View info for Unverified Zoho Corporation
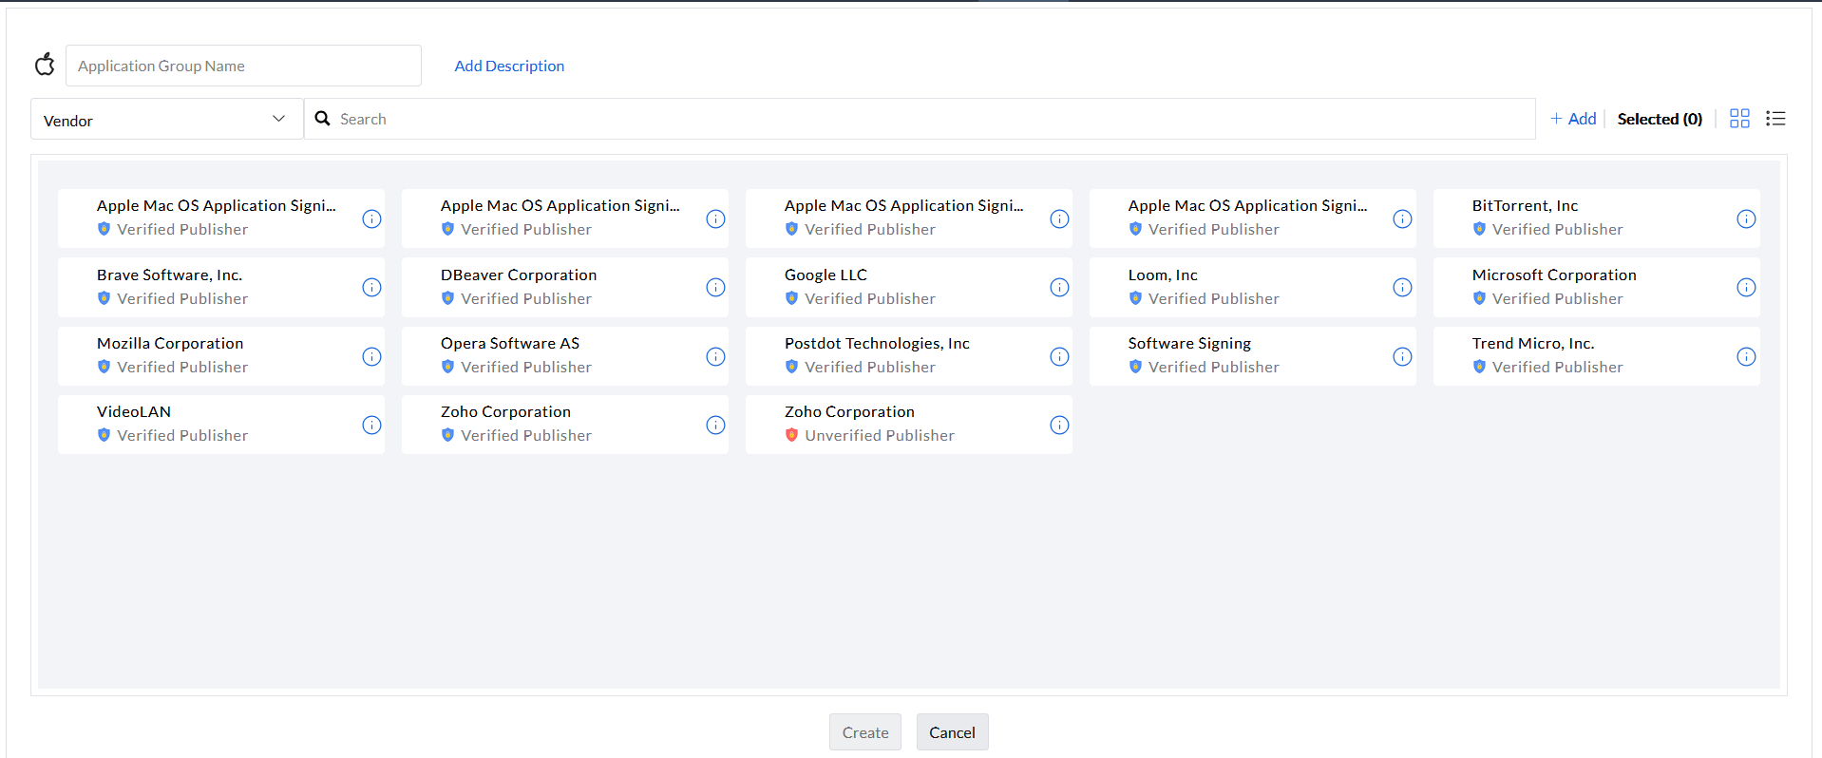The image size is (1822, 758). pos(1059,425)
